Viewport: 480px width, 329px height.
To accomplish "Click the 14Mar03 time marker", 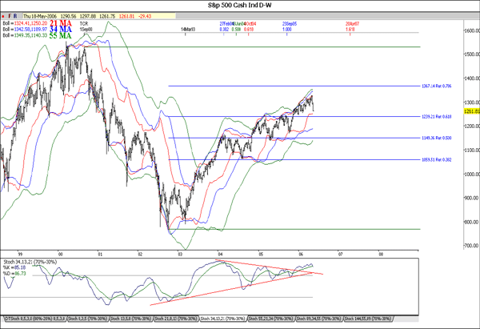I will [x=188, y=30].
